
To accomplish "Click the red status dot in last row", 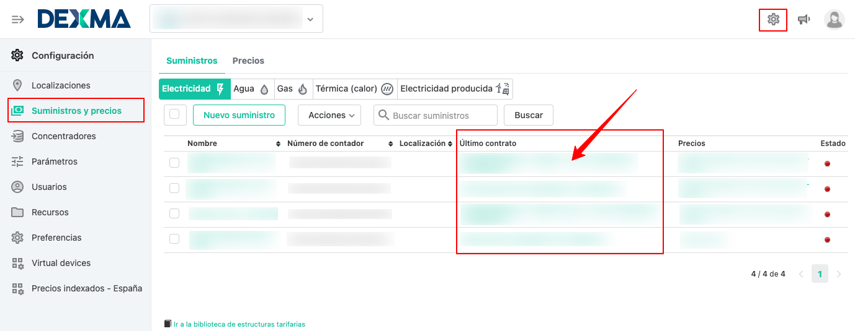I will (x=827, y=239).
